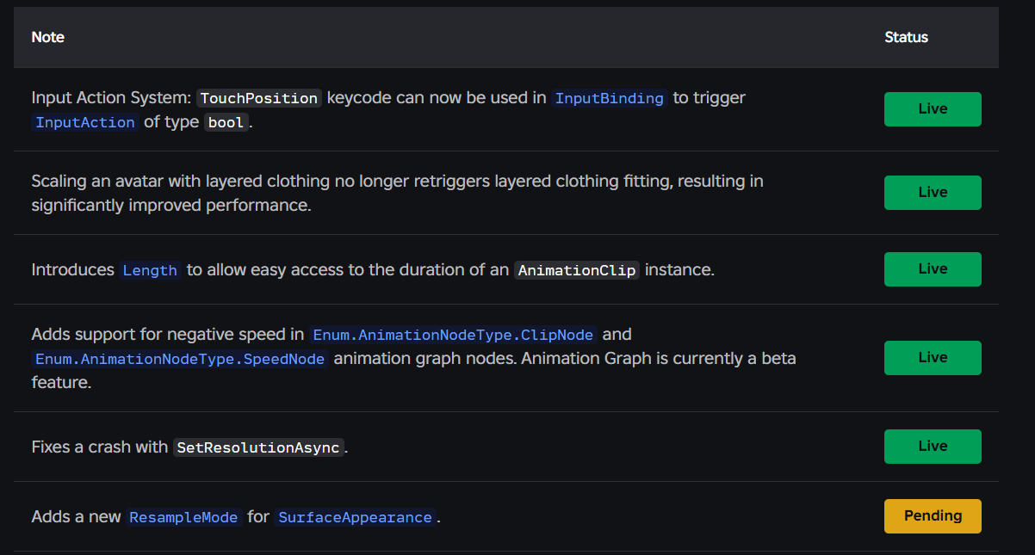This screenshot has width=1035, height=555.
Task: Click the Note column header
Action: click(48, 37)
